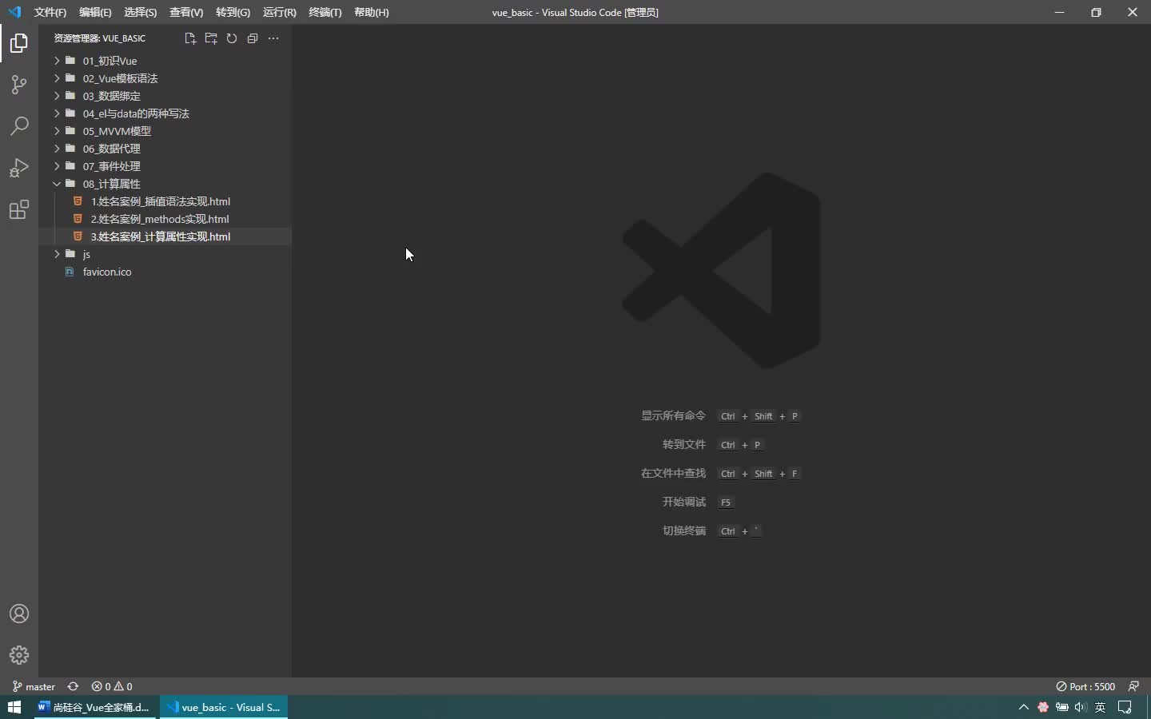Click the New Folder icon in explorer
The image size is (1151, 719).
211,38
